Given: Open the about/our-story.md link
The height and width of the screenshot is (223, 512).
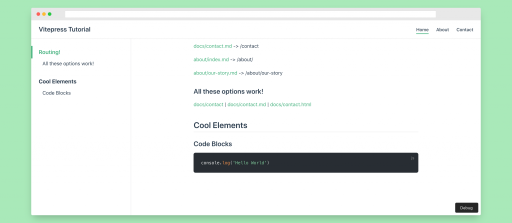Looking at the screenshot, I should pyautogui.click(x=215, y=73).
